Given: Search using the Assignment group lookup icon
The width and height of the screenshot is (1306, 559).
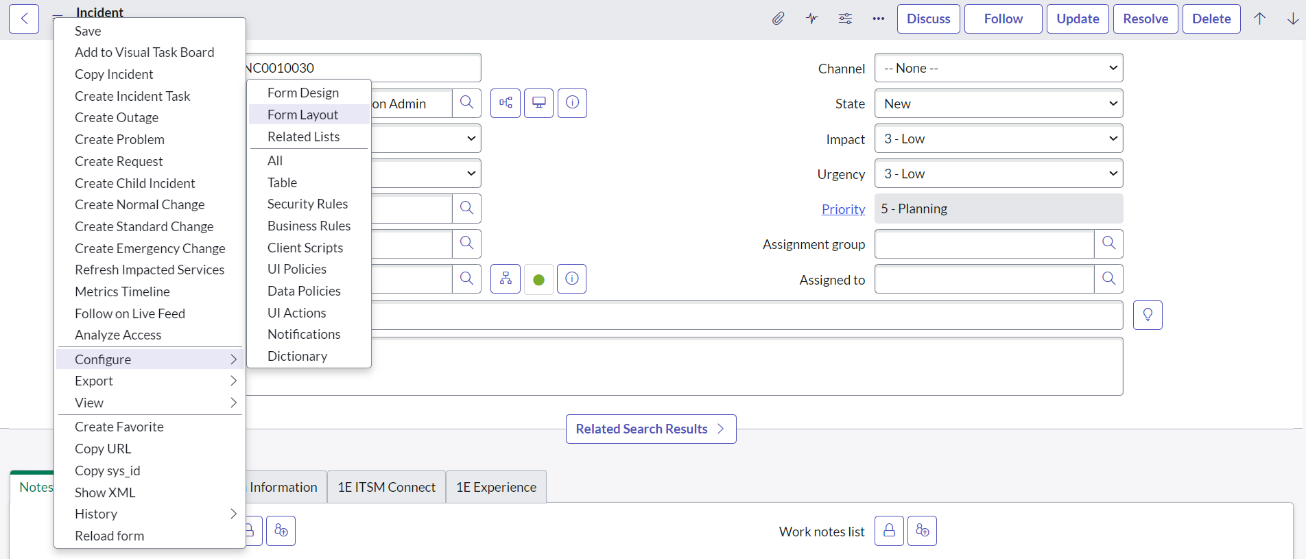Looking at the screenshot, I should tap(1108, 243).
